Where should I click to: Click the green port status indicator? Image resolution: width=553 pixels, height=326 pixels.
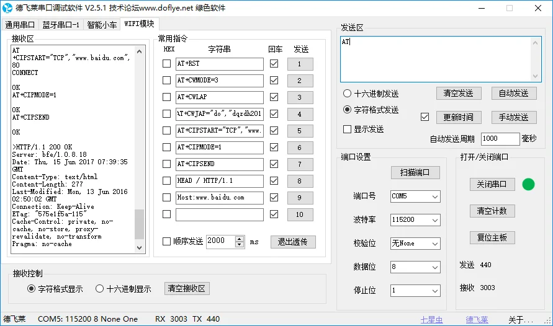(528, 184)
